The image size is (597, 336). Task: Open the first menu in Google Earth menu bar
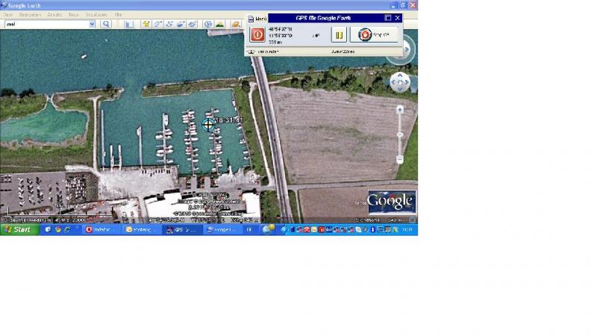(7, 14)
